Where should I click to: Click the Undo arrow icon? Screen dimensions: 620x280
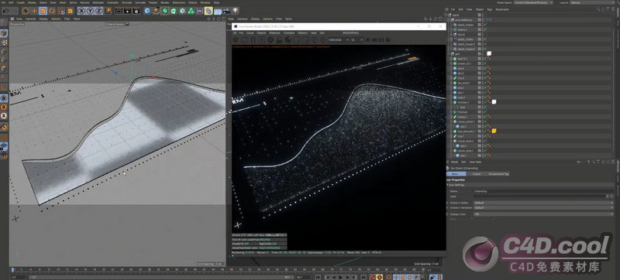(x=7, y=11)
